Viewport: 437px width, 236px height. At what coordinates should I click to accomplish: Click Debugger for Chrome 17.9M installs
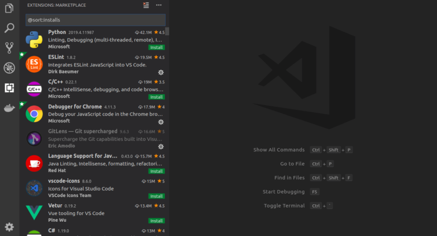[147, 107]
